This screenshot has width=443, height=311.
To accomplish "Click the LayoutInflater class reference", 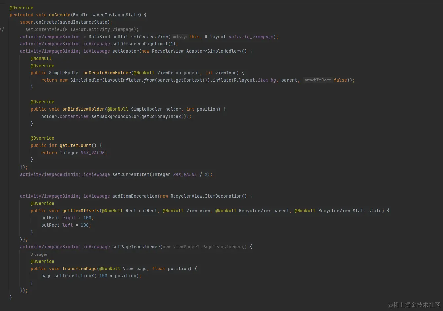I will tap(123, 80).
